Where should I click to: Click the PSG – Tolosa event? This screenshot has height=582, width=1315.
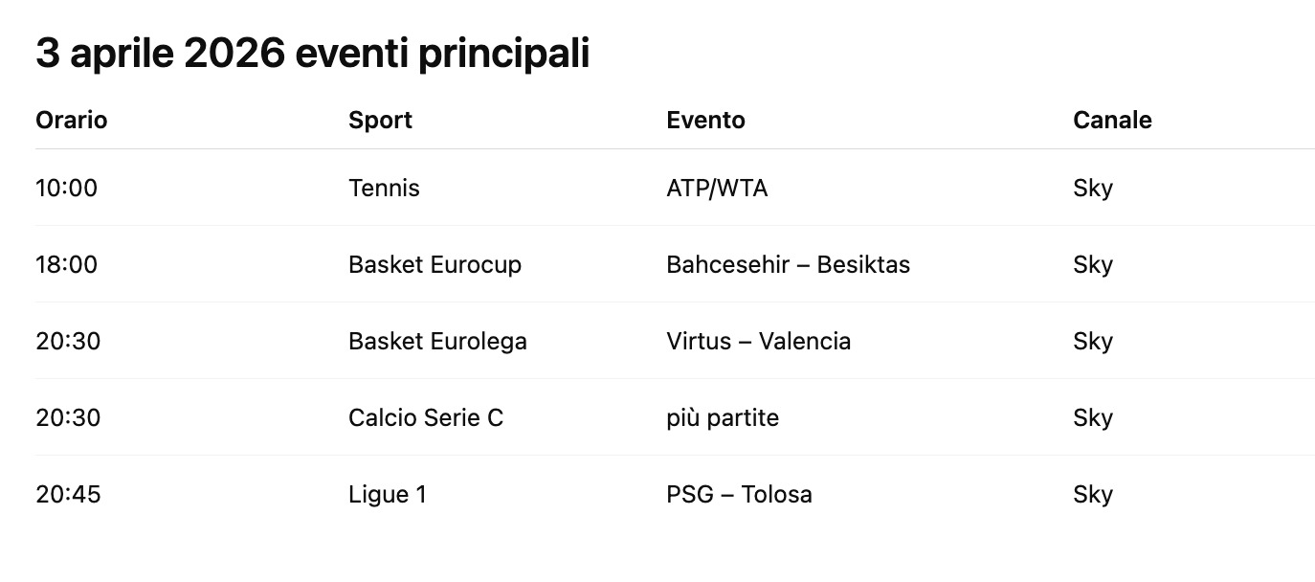(x=739, y=495)
